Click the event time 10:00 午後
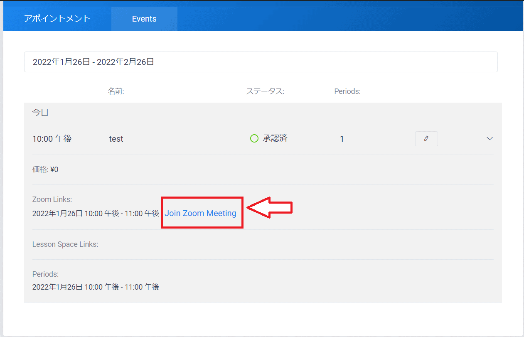 point(52,139)
